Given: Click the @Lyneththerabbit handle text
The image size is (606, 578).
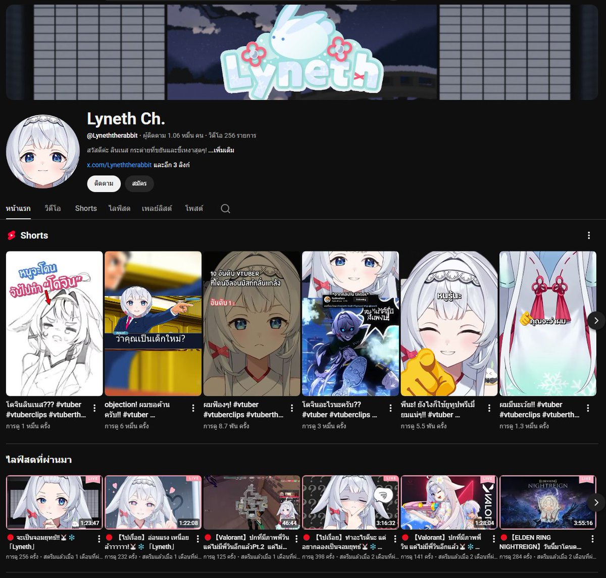Looking at the screenshot, I should 112,136.
